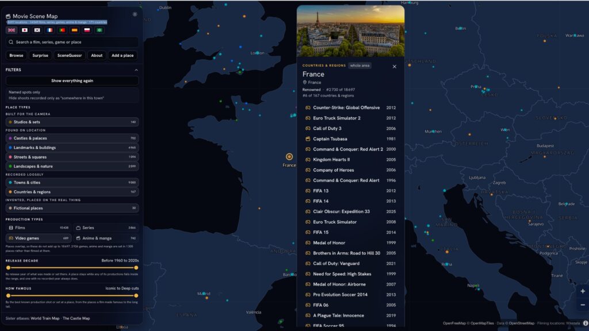The width and height of the screenshot is (589, 331).
Task: Switch language with the Portuguese flag
Action: 62,30
